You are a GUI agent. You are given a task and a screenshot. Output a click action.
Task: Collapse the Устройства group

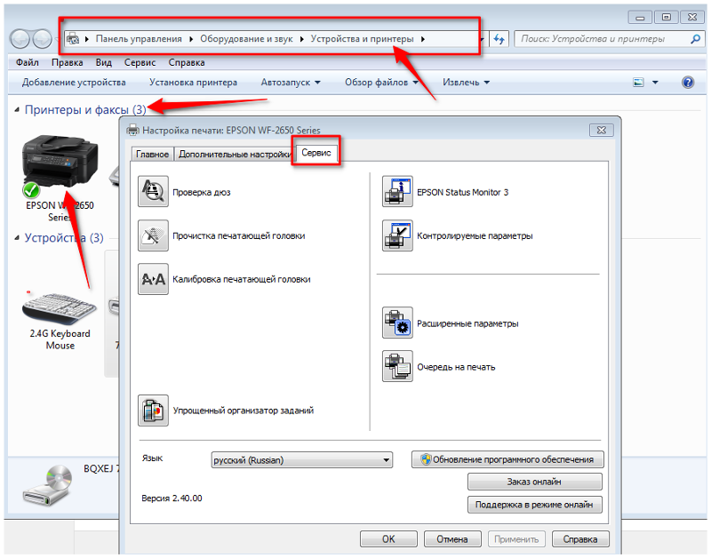tap(17, 238)
